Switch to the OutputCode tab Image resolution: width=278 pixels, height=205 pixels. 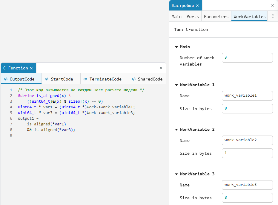pyautogui.click(x=21, y=79)
